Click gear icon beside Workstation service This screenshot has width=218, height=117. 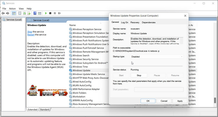pos(71,96)
